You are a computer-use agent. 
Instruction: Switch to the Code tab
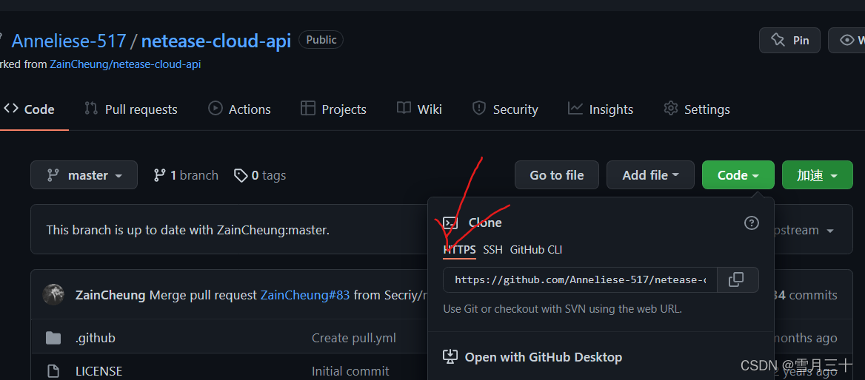pos(29,109)
